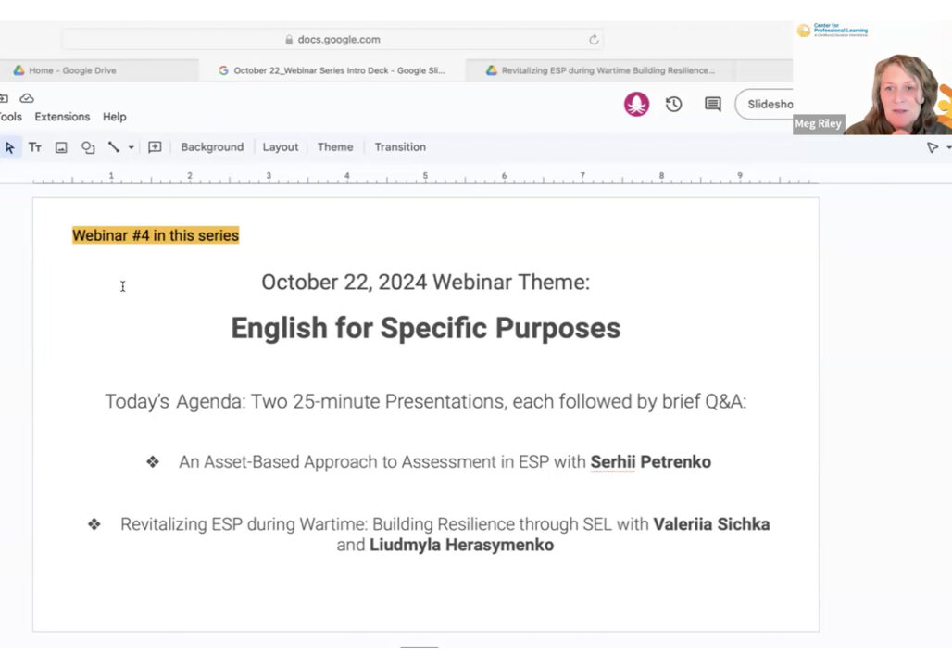The width and height of the screenshot is (952, 667).
Task: Select the arrow selection tool
Action: [x=11, y=147]
